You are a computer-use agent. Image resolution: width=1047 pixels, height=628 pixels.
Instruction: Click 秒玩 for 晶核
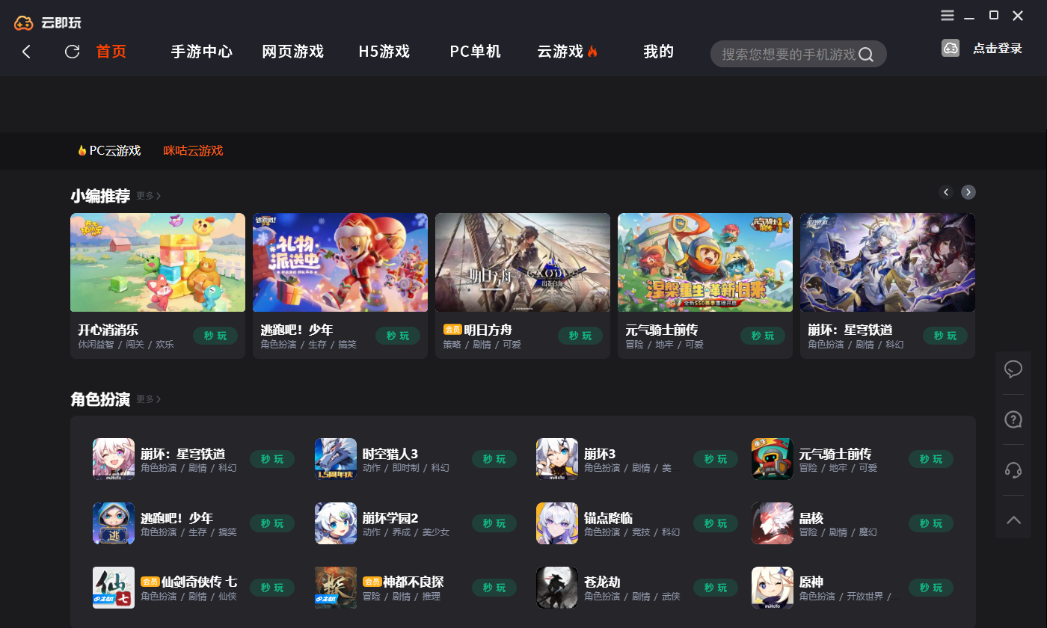931,523
